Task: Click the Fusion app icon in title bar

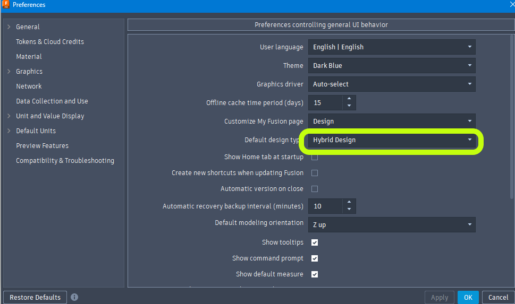Action: pos(6,5)
